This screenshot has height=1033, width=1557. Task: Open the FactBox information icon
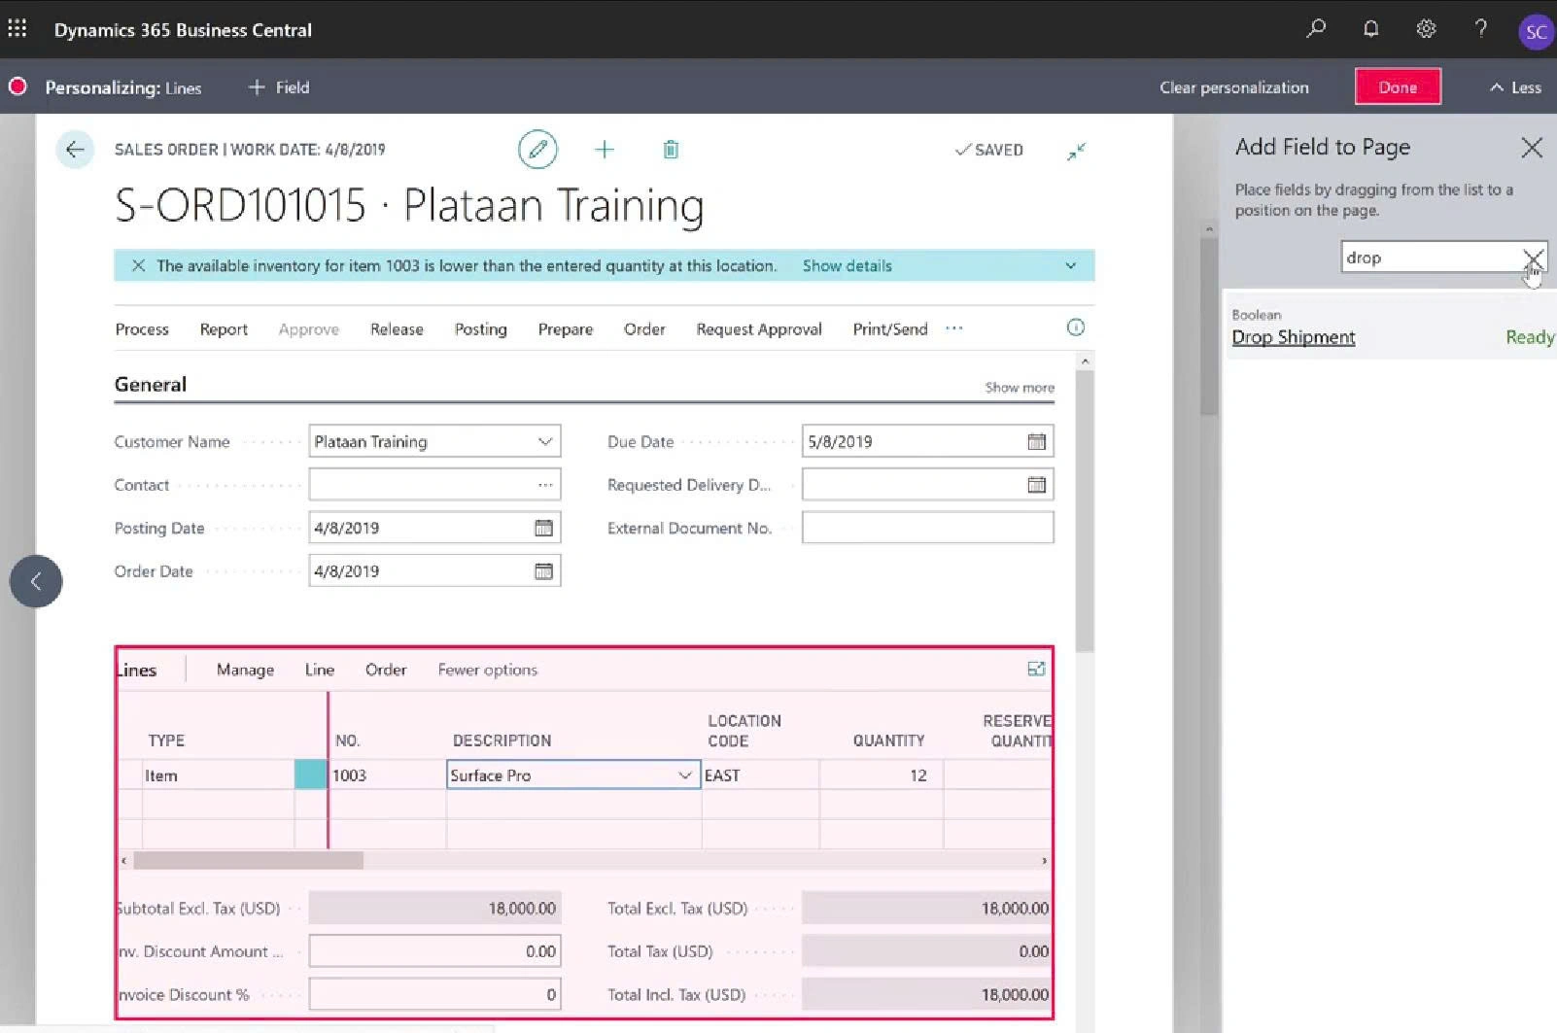[x=1076, y=327]
